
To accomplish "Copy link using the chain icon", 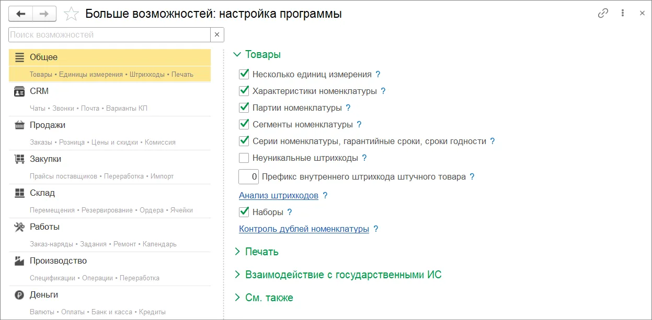I will click(603, 14).
